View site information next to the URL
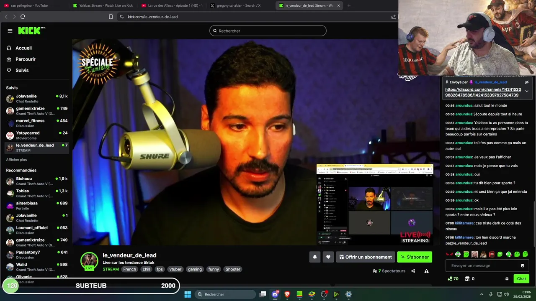This screenshot has height=301, width=536. [121, 17]
